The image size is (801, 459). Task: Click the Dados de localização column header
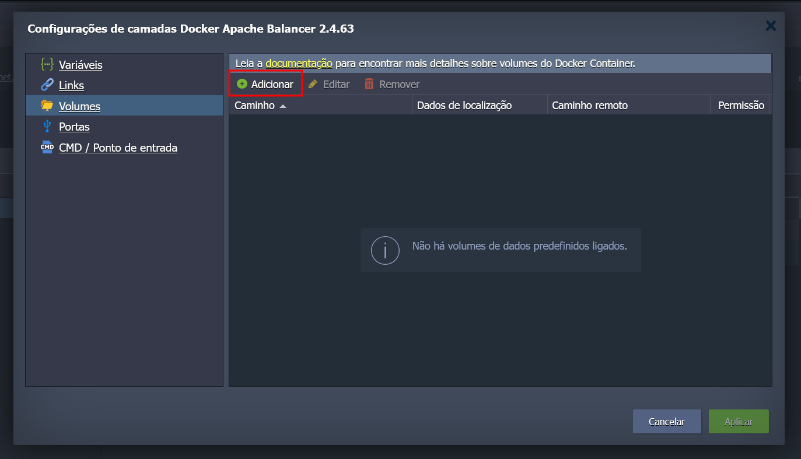point(480,105)
